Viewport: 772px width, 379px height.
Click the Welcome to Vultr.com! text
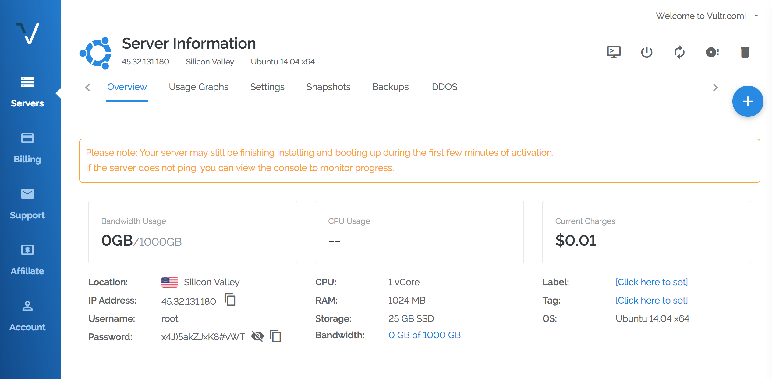click(x=701, y=16)
